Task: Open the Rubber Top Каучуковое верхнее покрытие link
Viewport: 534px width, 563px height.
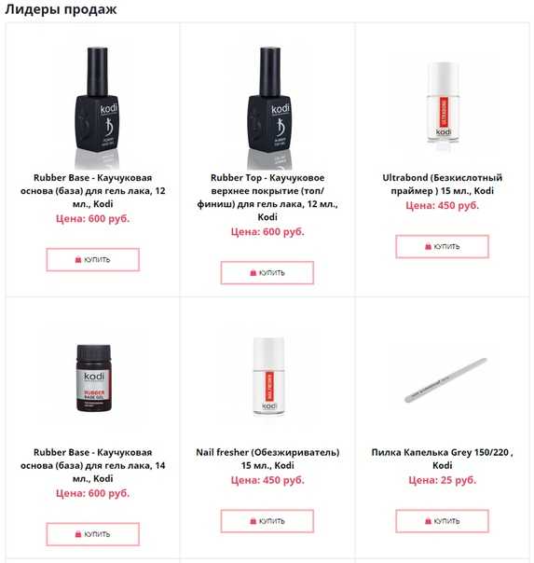Action: tap(267, 197)
